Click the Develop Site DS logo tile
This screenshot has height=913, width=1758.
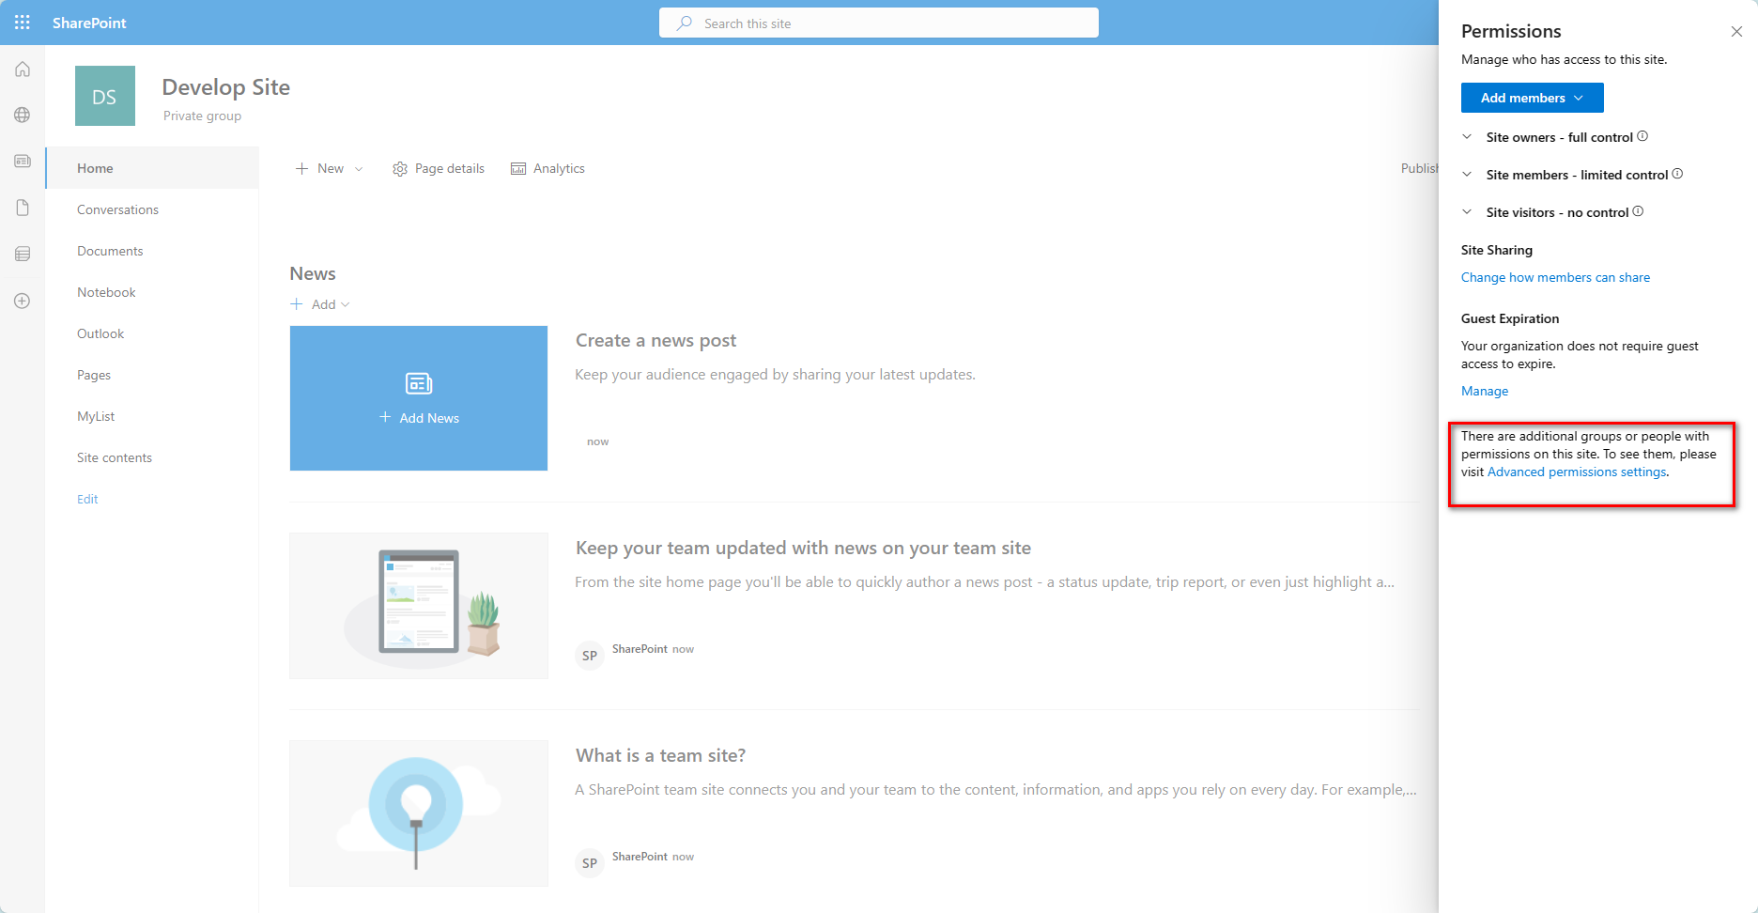[104, 95]
